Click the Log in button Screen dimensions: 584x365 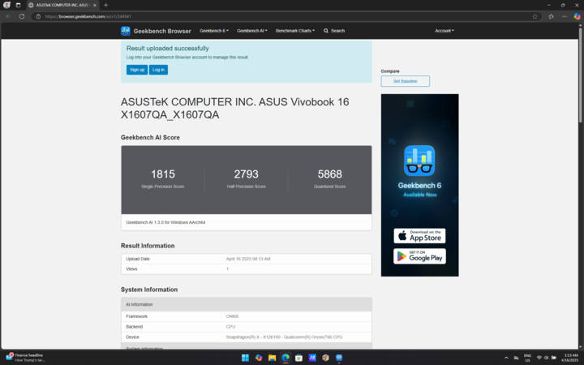tap(158, 70)
